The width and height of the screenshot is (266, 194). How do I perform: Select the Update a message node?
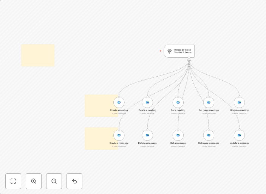click(x=239, y=135)
